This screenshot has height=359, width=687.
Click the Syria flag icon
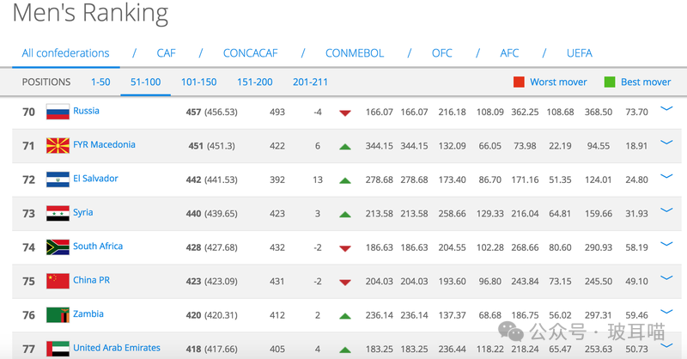click(x=58, y=213)
